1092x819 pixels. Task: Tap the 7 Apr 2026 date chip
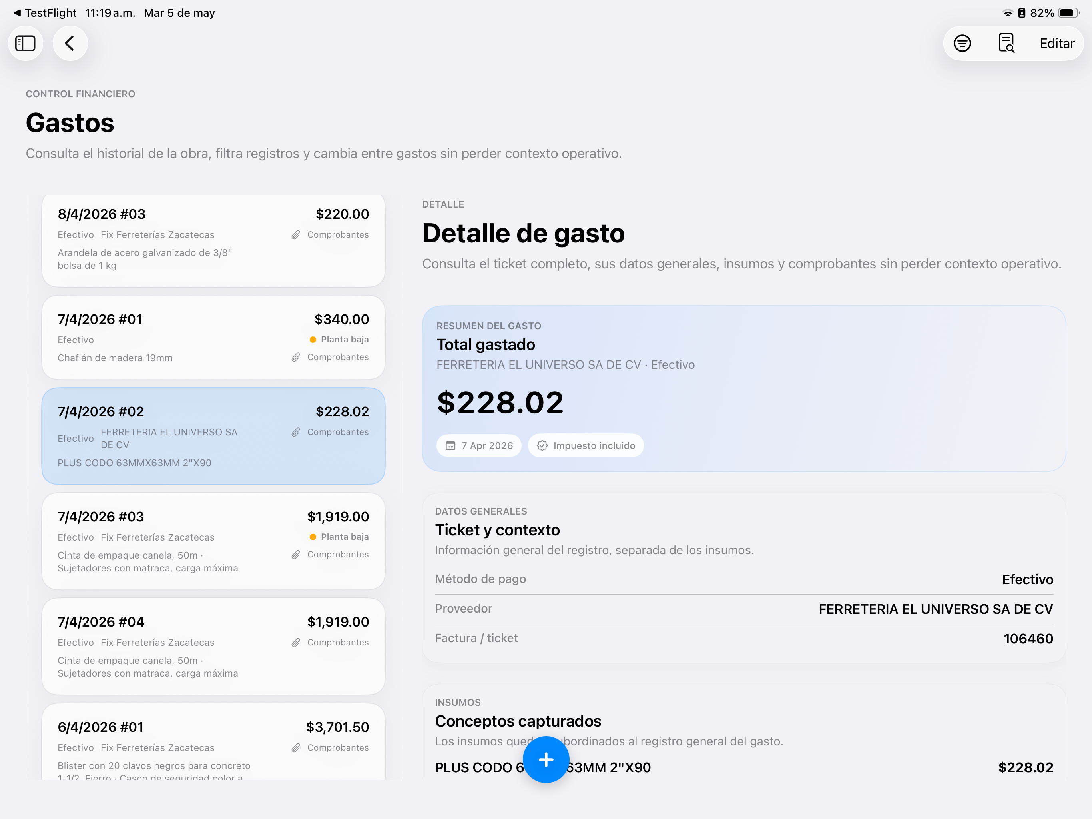click(479, 445)
